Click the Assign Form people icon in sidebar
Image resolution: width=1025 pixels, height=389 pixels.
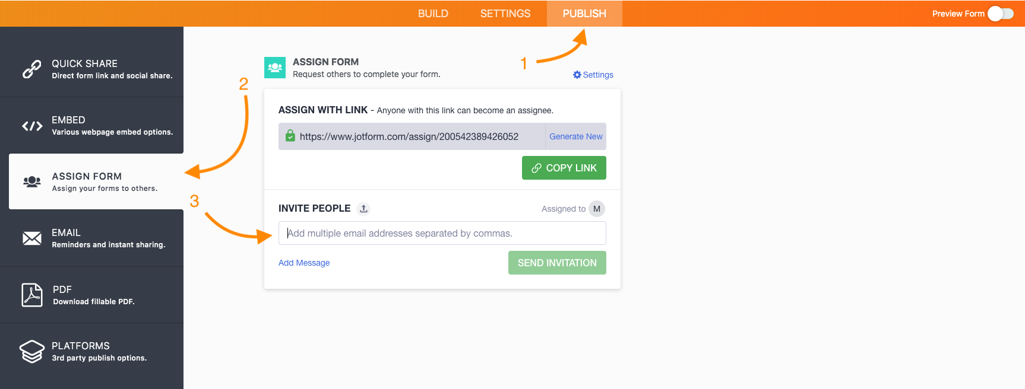pyautogui.click(x=32, y=182)
